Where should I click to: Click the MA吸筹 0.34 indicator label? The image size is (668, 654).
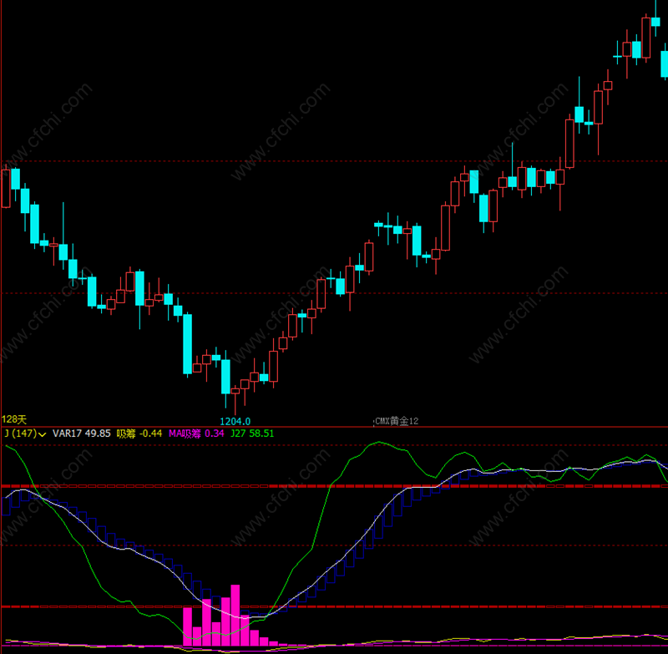pyautogui.click(x=196, y=433)
